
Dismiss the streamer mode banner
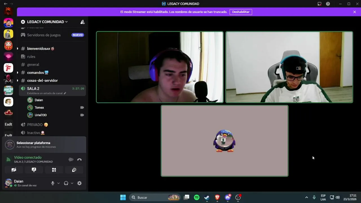pos(355,12)
